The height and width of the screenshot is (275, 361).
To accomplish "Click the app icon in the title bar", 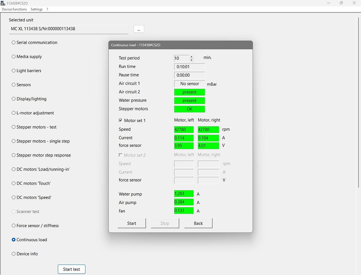I will [3, 3].
